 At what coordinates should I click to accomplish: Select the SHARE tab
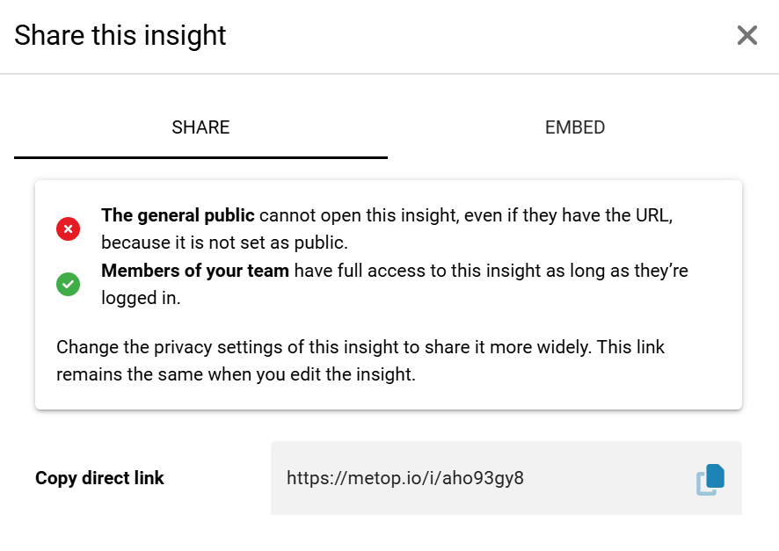[x=200, y=127]
